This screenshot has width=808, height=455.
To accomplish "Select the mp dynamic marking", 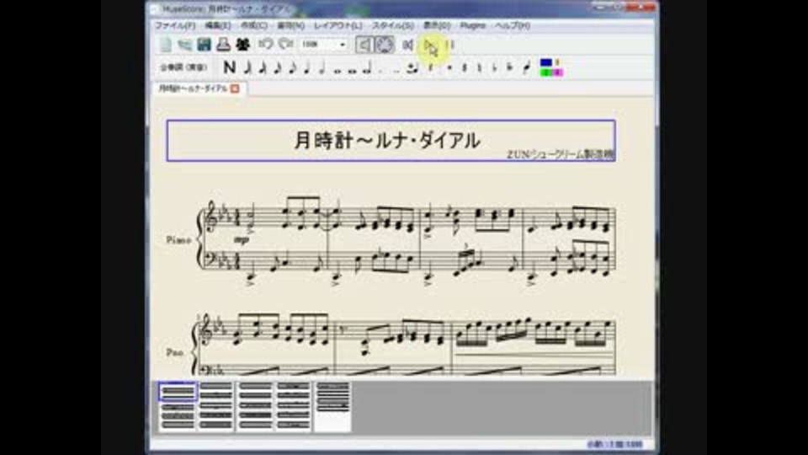I will (x=241, y=240).
